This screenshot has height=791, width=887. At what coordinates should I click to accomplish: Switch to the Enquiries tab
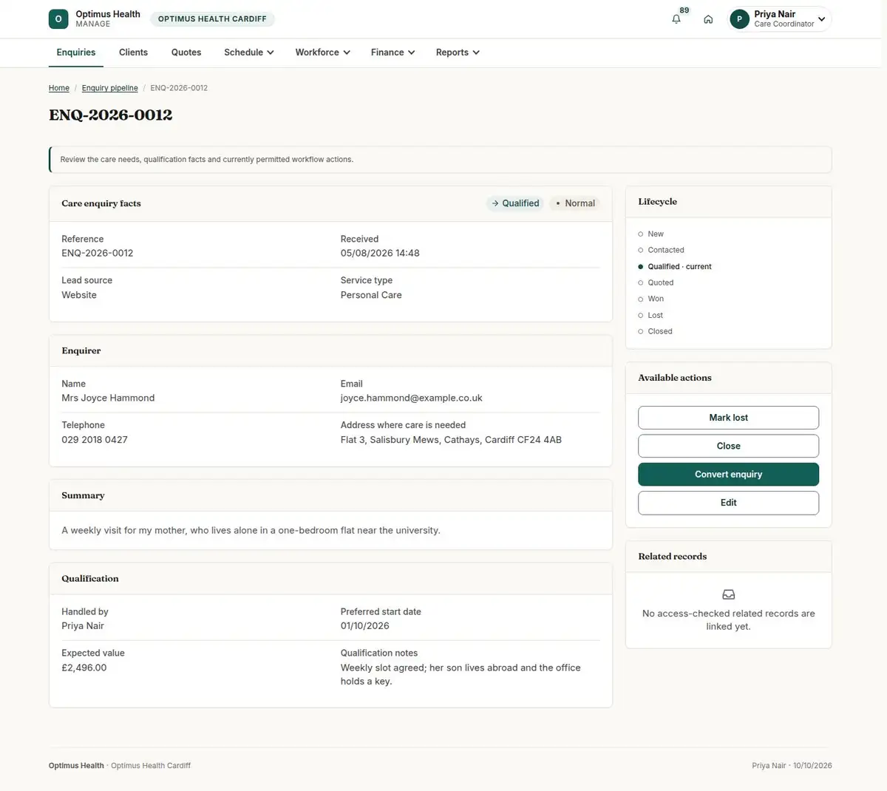click(x=76, y=52)
